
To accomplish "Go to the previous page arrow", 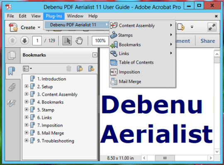I will point(12,41).
